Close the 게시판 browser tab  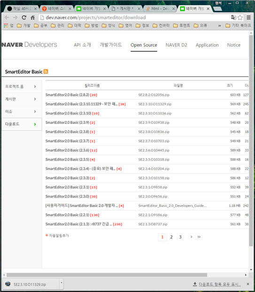139,9
